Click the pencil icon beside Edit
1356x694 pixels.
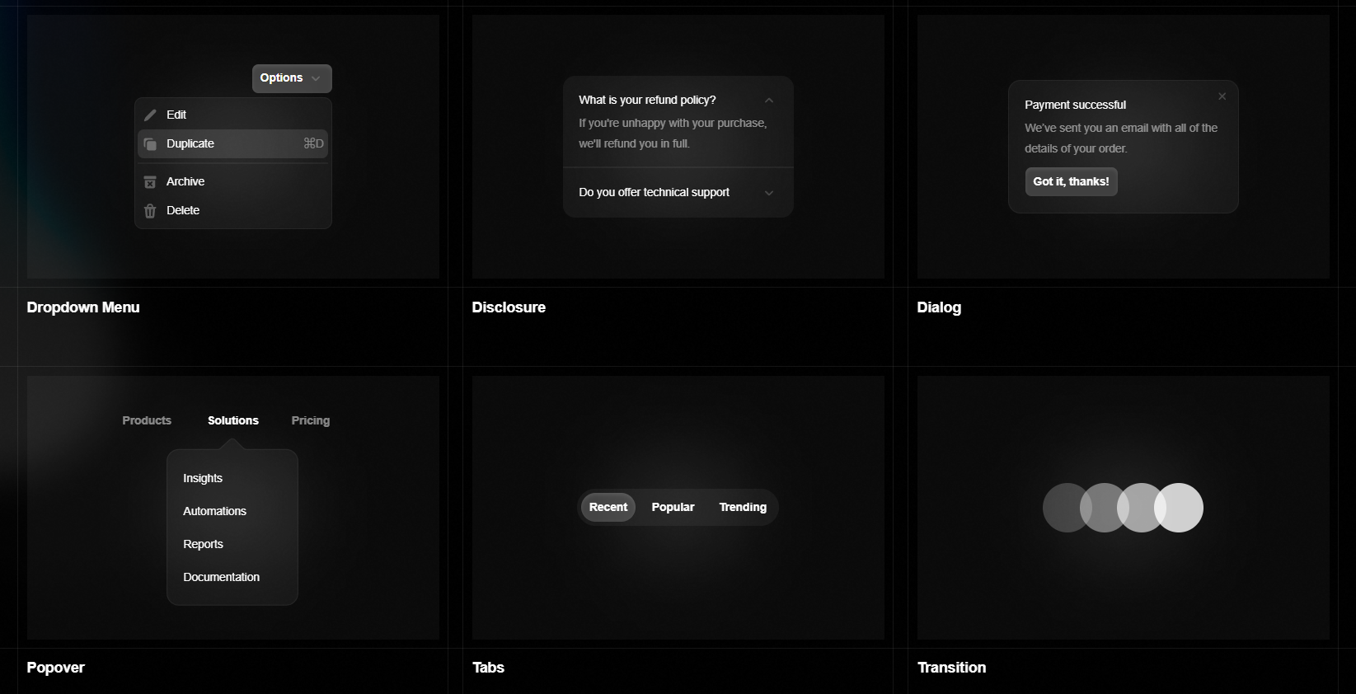(x=150, y=115)
